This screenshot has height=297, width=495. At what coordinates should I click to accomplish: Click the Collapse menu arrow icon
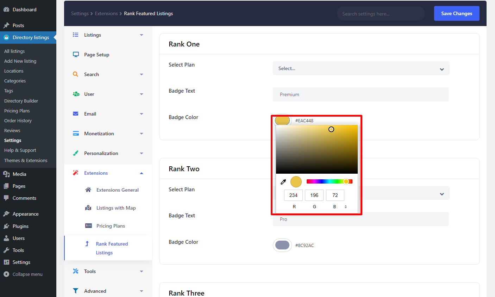[x=6, y=274]
